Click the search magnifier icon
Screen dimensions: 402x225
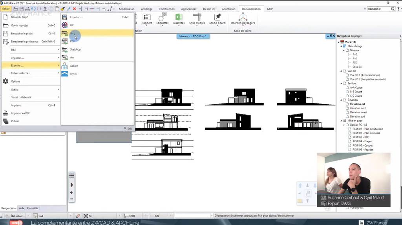pyautogui.click(x=393, y=9)
